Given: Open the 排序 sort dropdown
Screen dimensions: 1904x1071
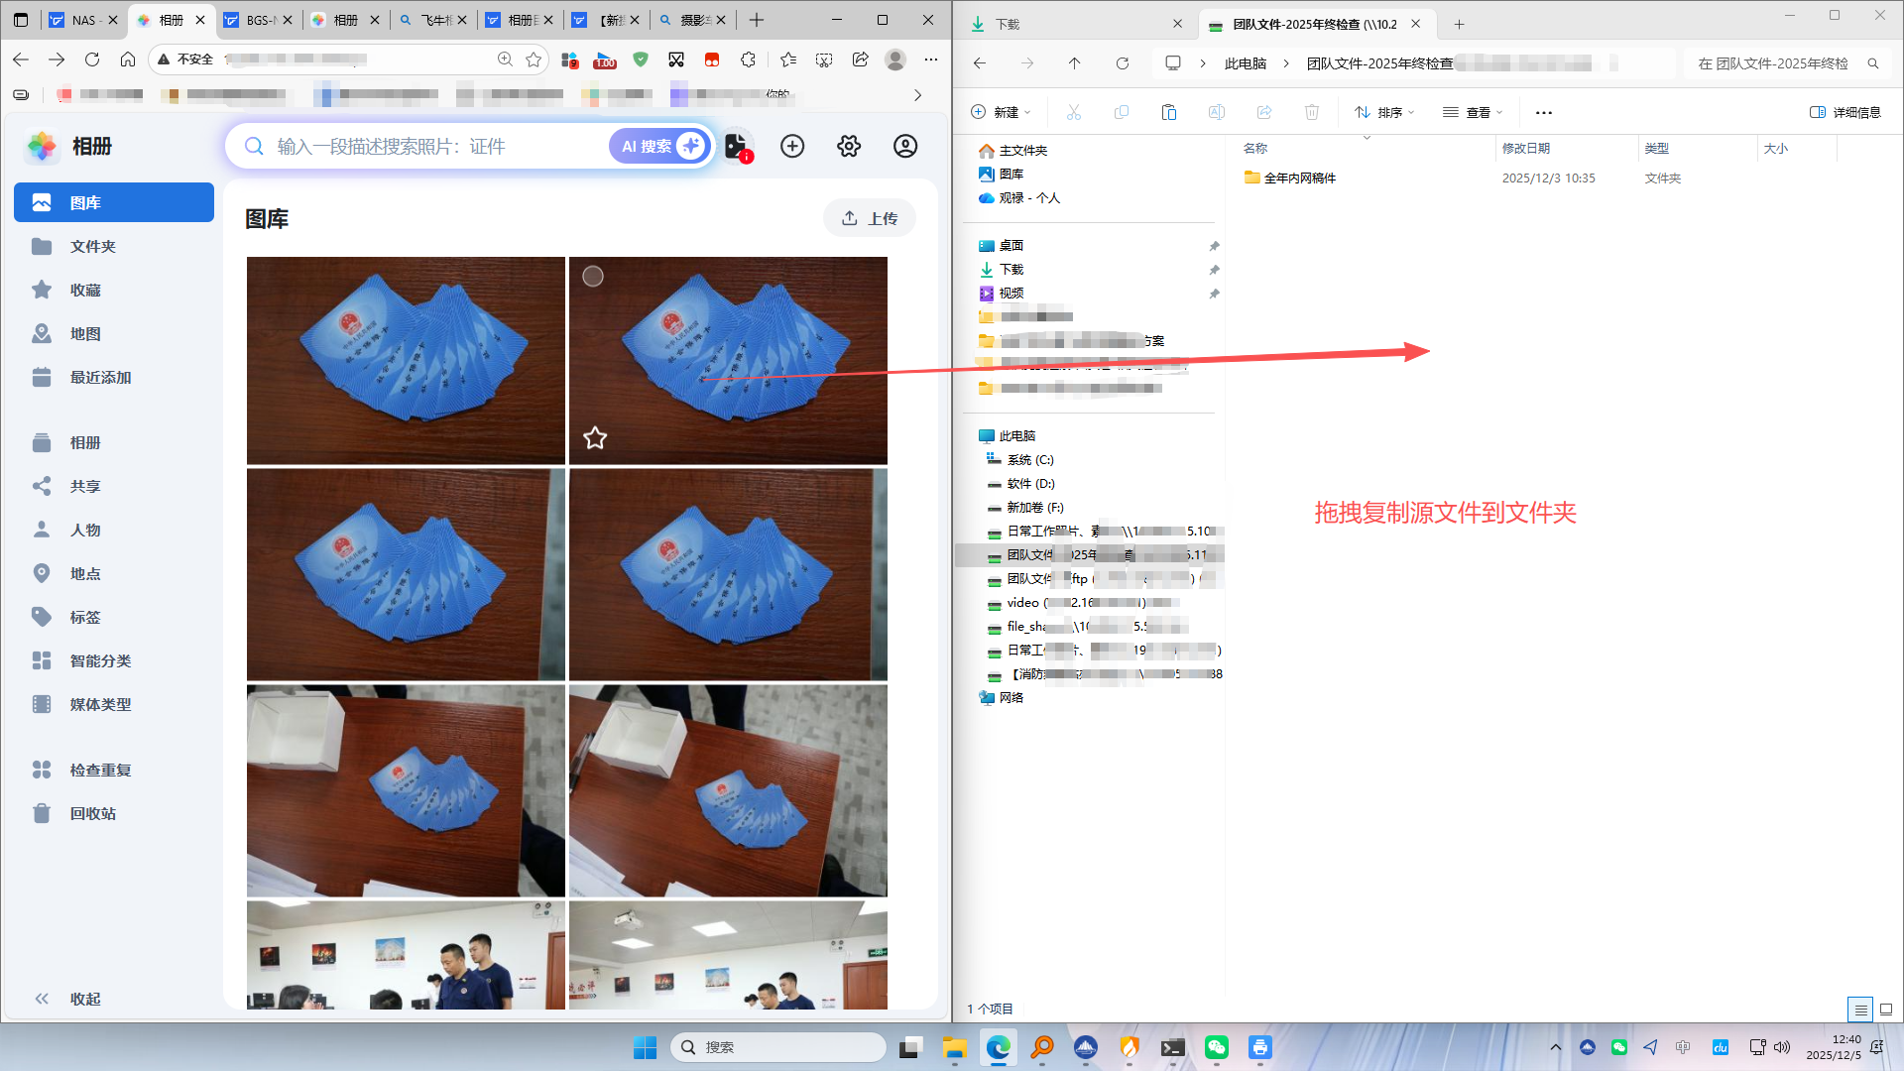Looking at the screenshot, I should 1385,112.
